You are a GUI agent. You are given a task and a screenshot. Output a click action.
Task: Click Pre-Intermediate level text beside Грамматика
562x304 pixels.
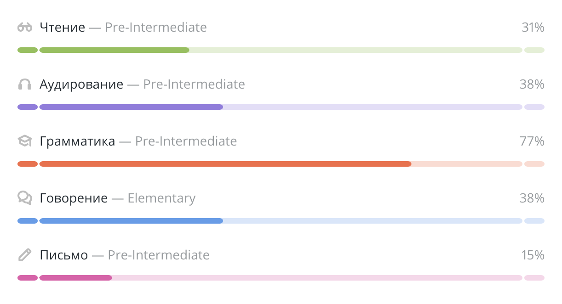(x=186, y=141)
